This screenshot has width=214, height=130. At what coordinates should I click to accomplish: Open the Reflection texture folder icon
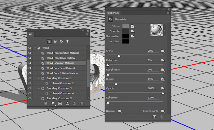pyautogui.click(x=163, y=60)
